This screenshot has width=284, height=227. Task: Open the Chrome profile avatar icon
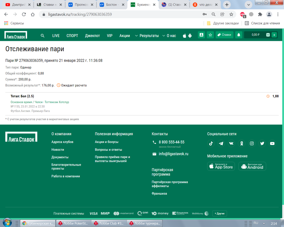(269, 14)
